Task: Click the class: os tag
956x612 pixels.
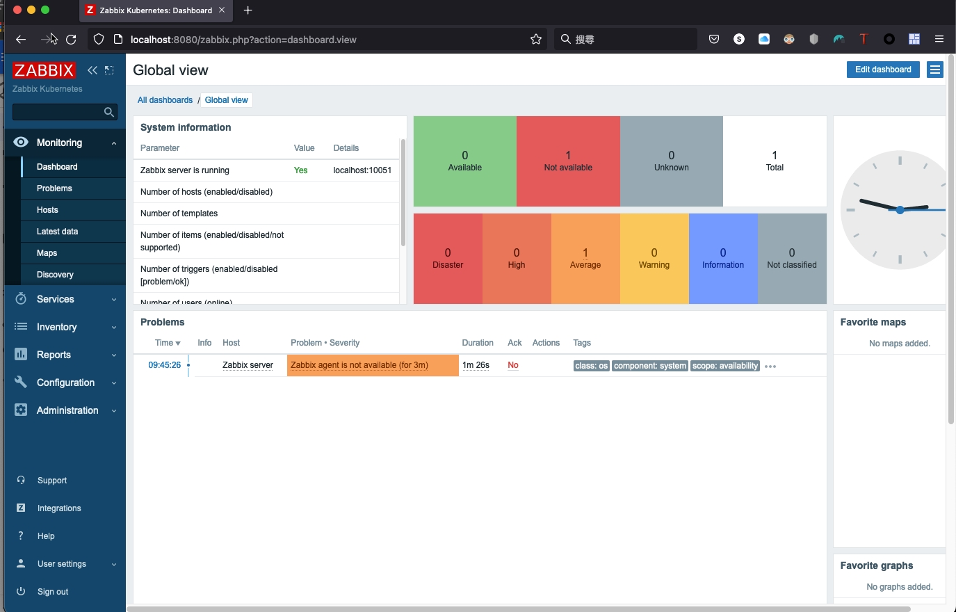Action: coord(592,366)
